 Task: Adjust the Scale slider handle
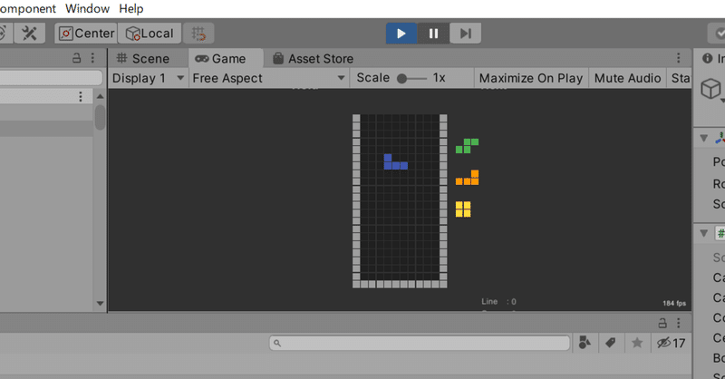point(401,79)
